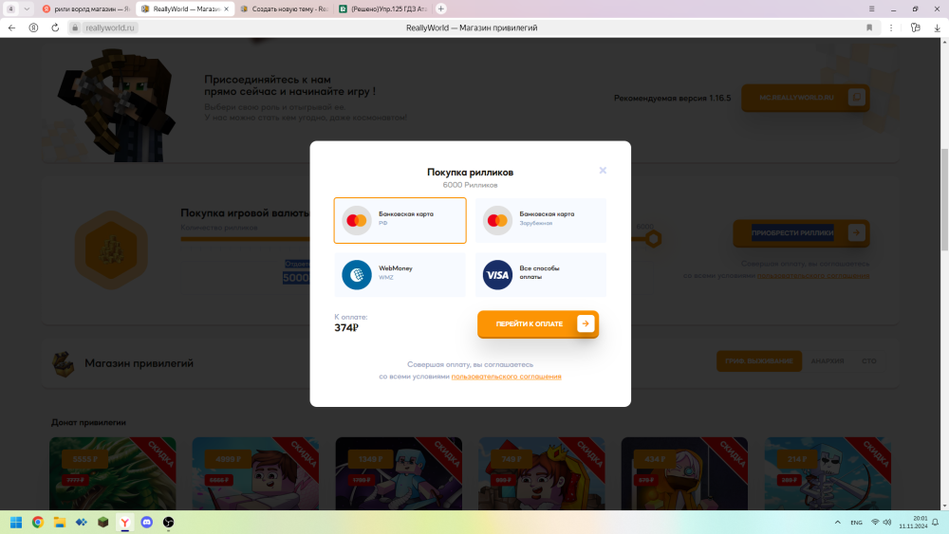The image size is (949, 534).
Task: Expand the tab list dropdown chevron
Action: [27, 9]
